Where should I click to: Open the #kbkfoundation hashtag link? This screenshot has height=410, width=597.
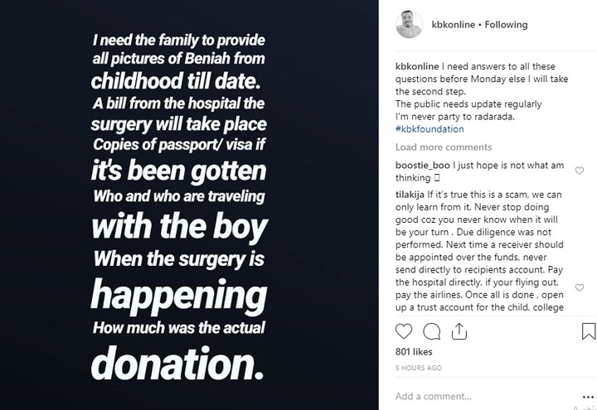430,129
